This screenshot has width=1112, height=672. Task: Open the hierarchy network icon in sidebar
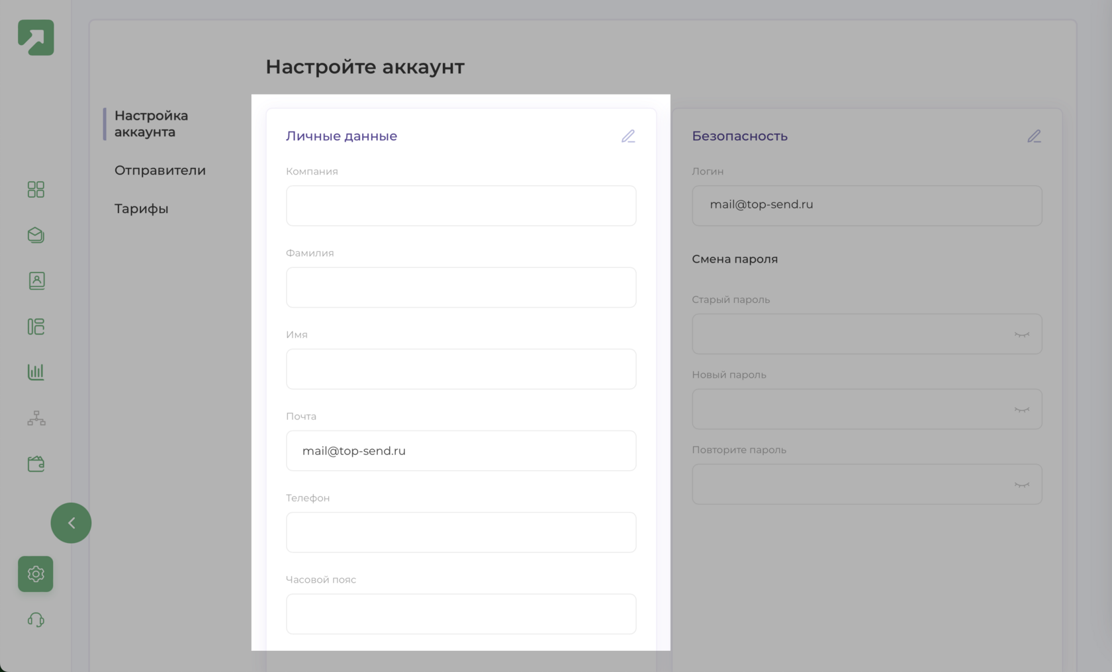pos(36,418)
